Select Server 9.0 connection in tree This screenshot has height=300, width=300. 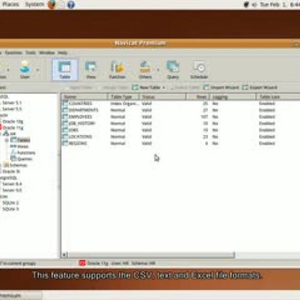12,190
